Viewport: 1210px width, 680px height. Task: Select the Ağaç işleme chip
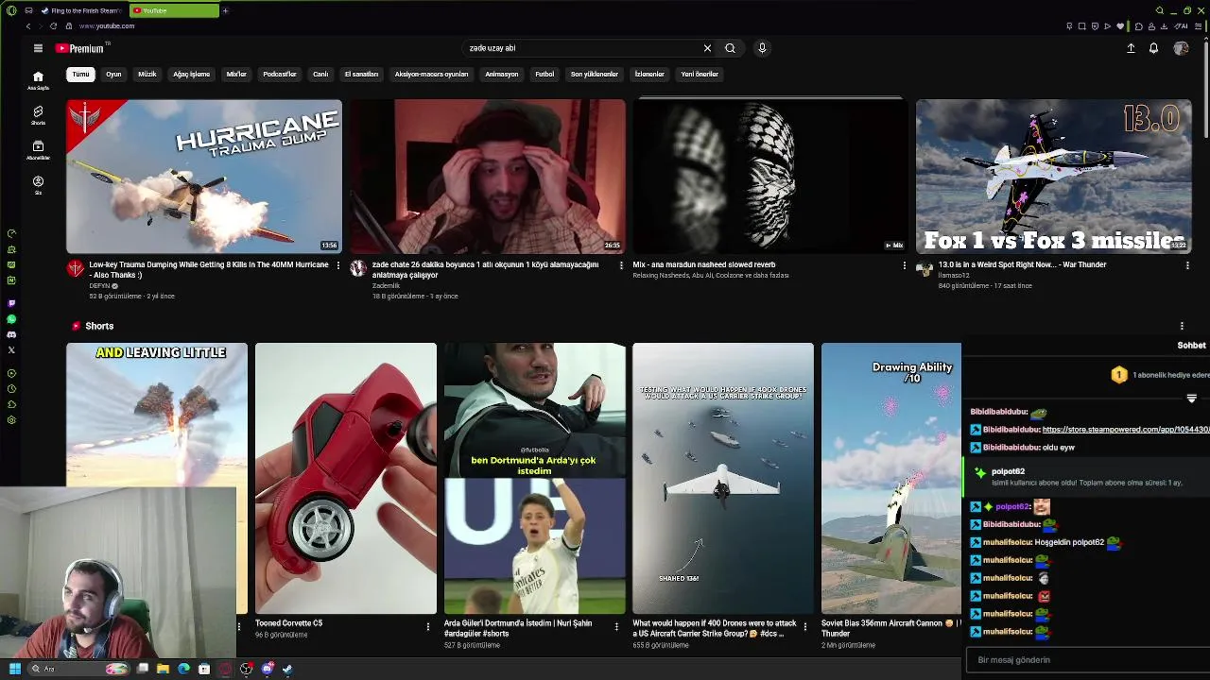tap(192, 74)
